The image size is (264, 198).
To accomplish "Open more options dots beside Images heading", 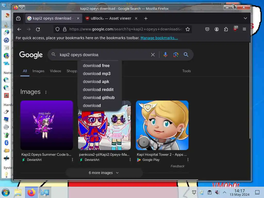I will 46,92.
